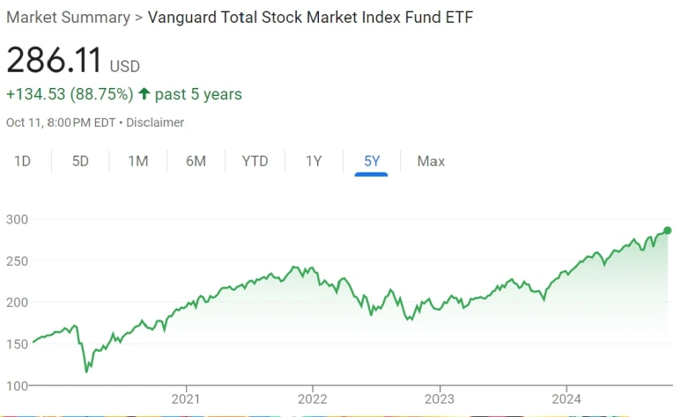Viewport: 681px width, 417px height.
Task: Open the Disclaimer link
Action: 155,122
